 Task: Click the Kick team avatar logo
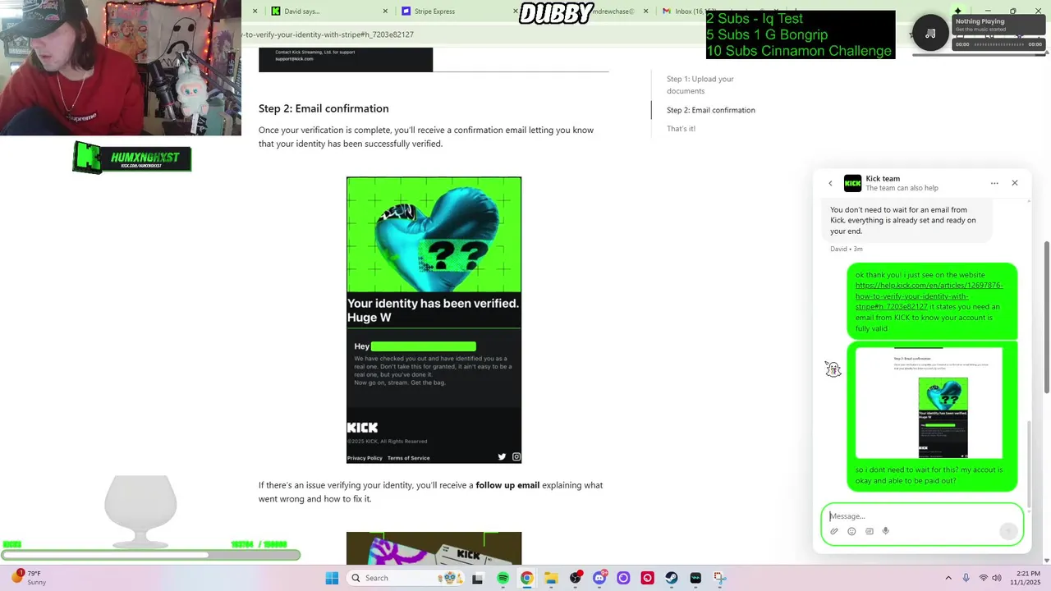pos(852,183)
